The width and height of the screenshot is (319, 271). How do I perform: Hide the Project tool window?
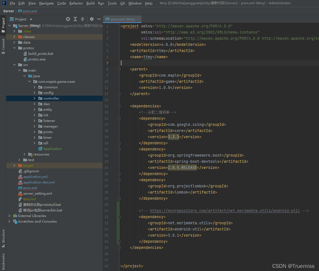(x=99, y=19)
